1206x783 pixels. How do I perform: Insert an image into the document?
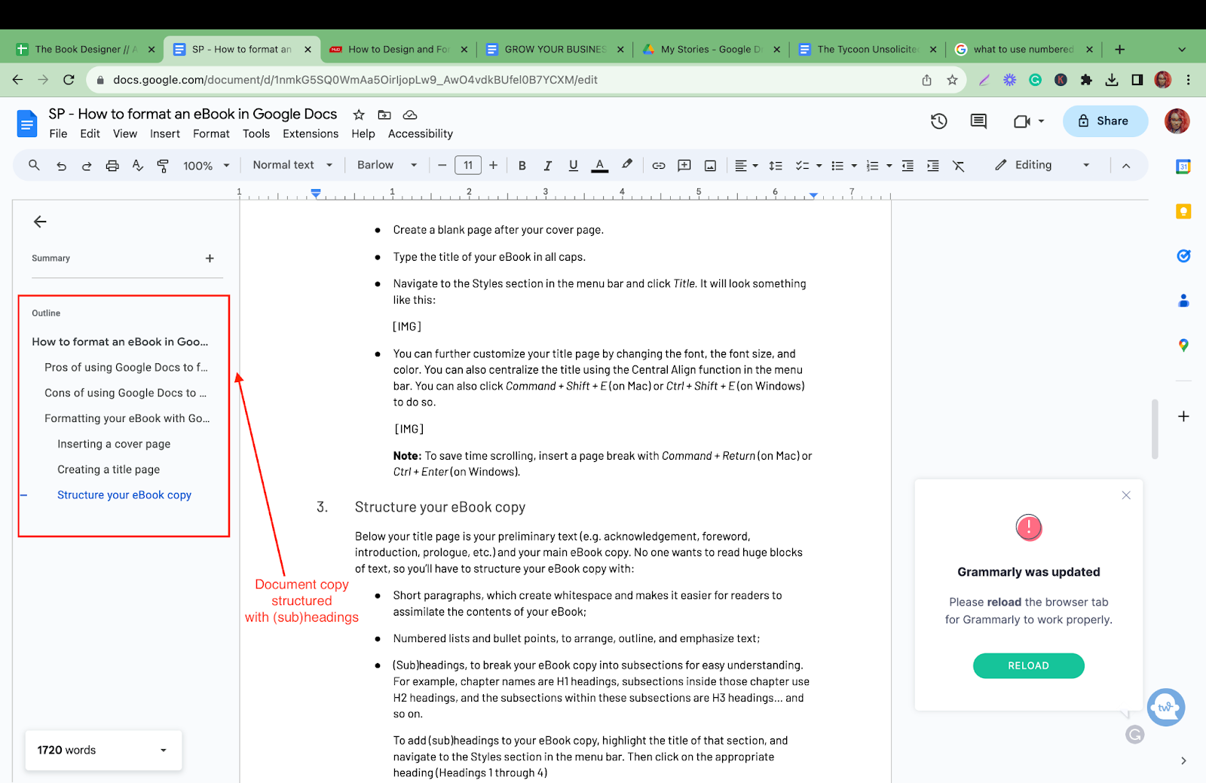pos(709,165)
